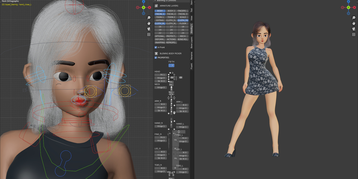Open the Rename sidebar tab
The width and height of the screenshot is (358, 179).
pyautogui.click(x=192, y=56)
